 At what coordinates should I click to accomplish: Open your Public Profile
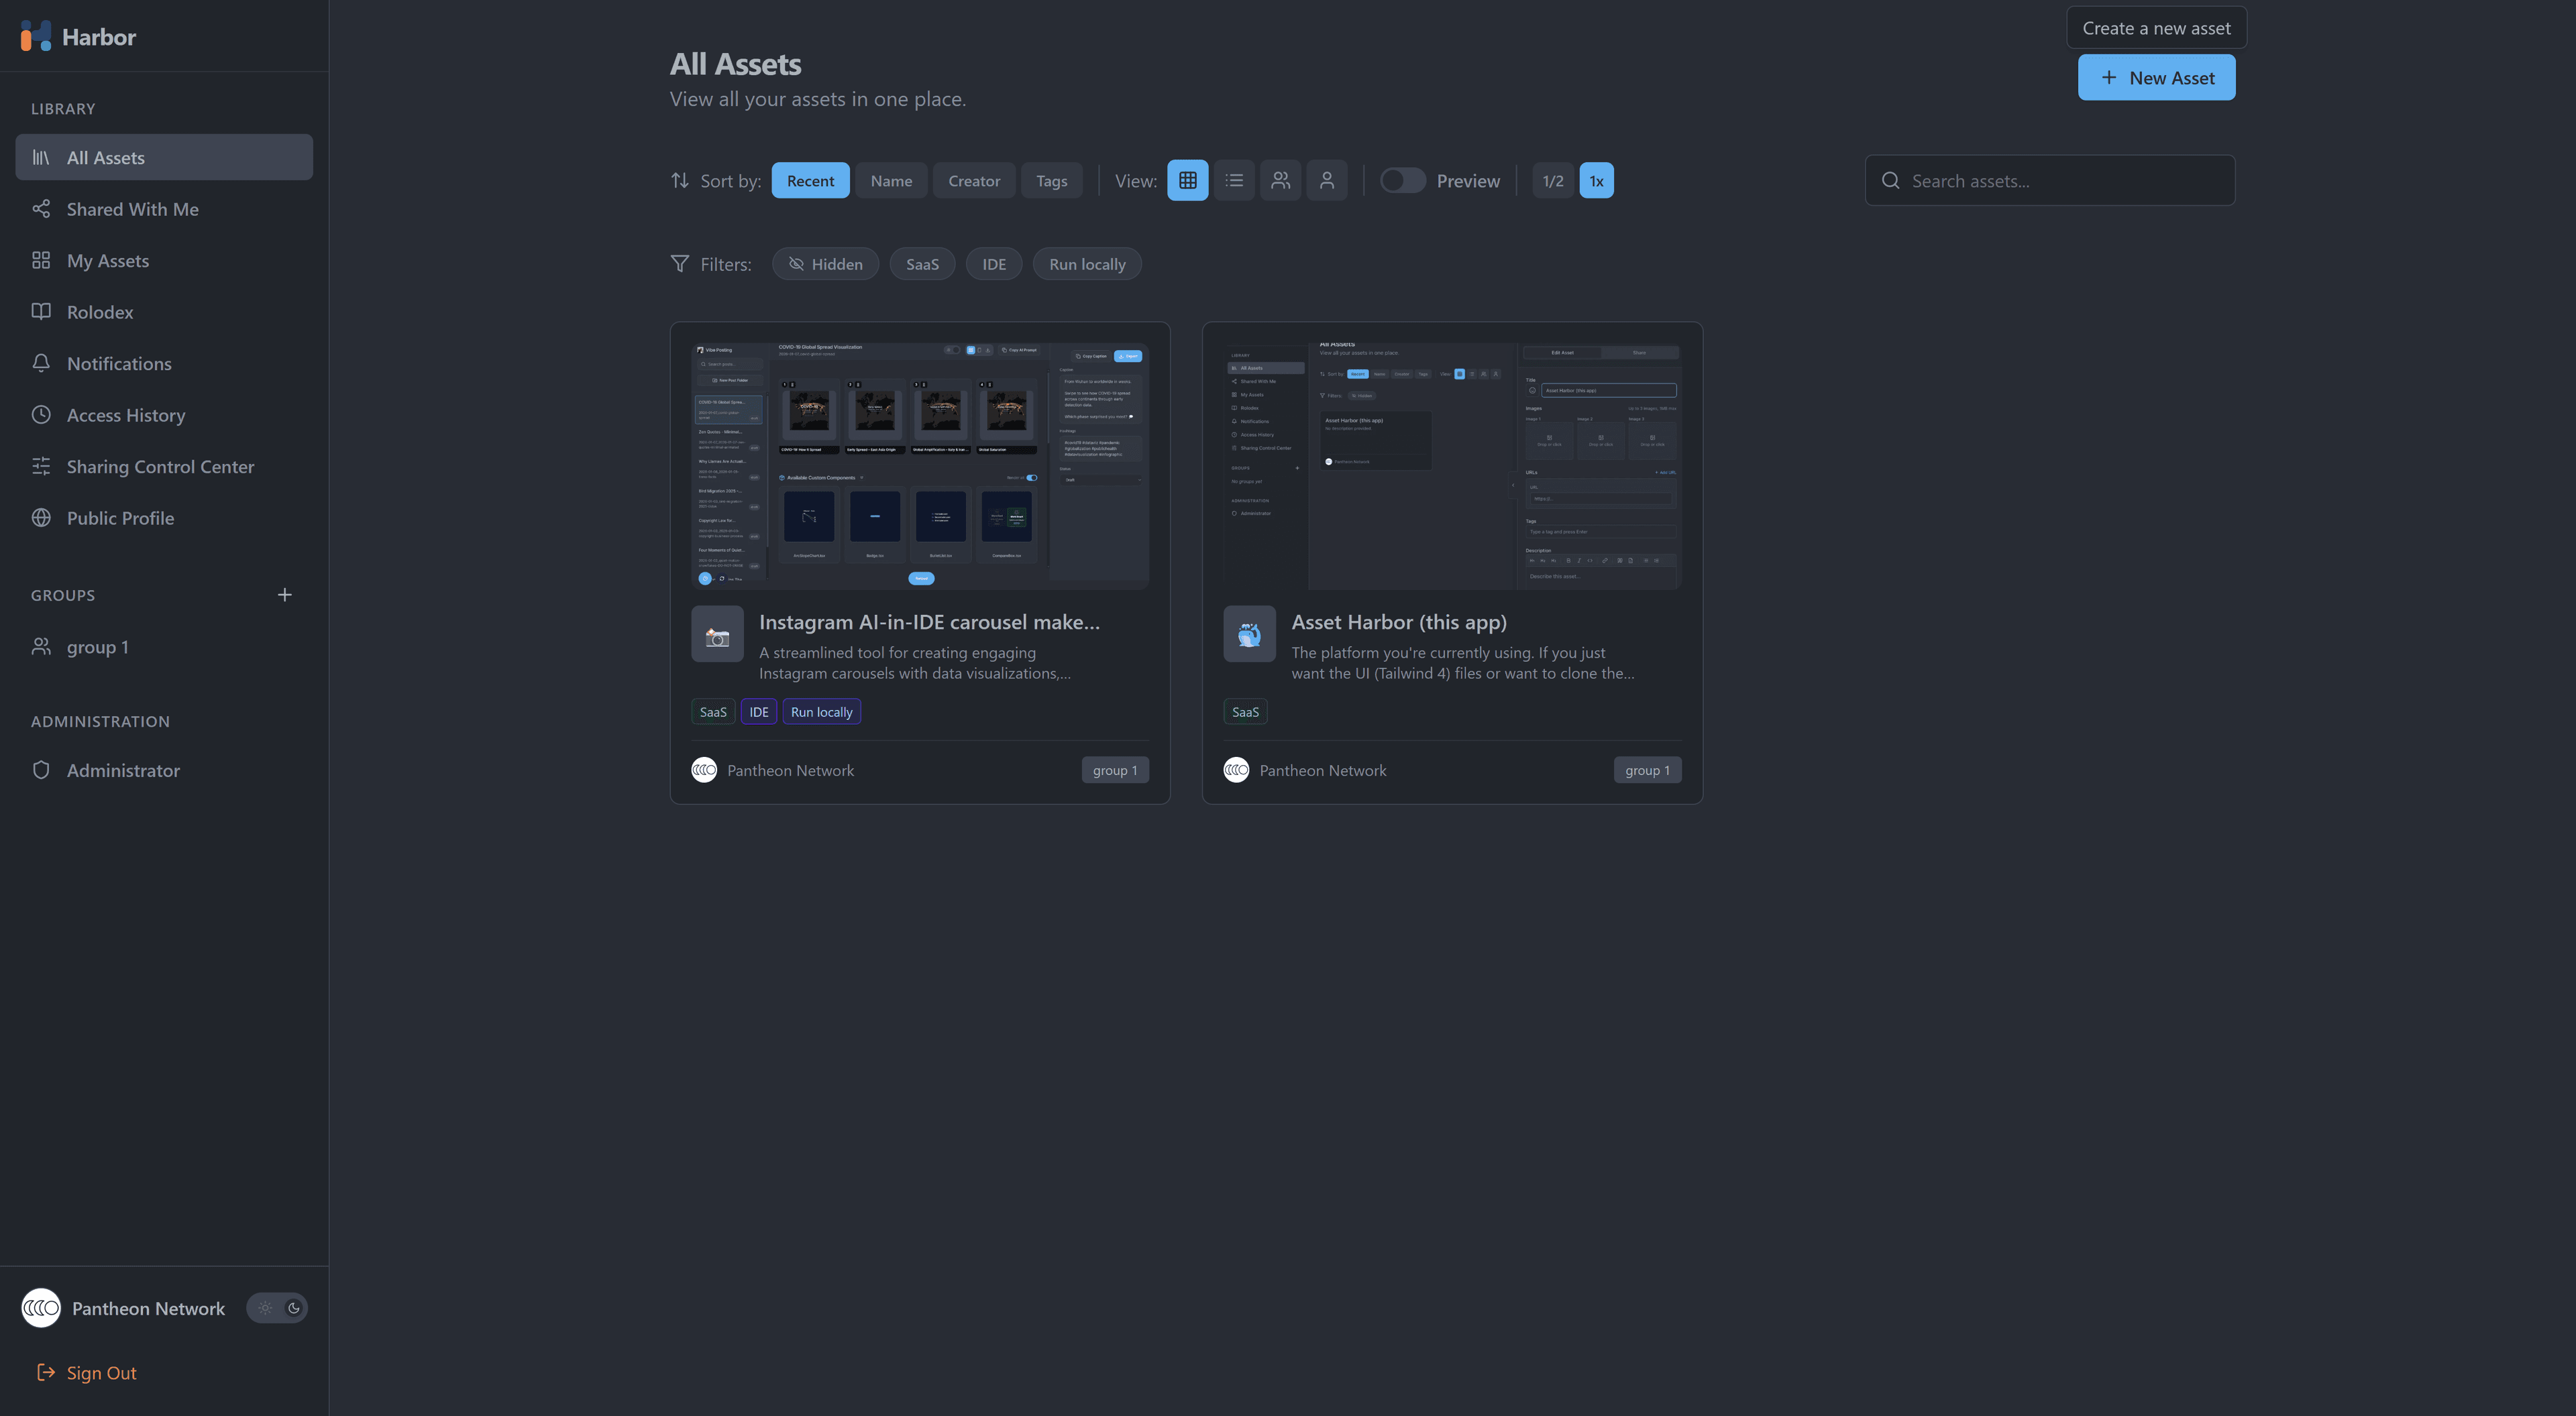click(120, 518)
